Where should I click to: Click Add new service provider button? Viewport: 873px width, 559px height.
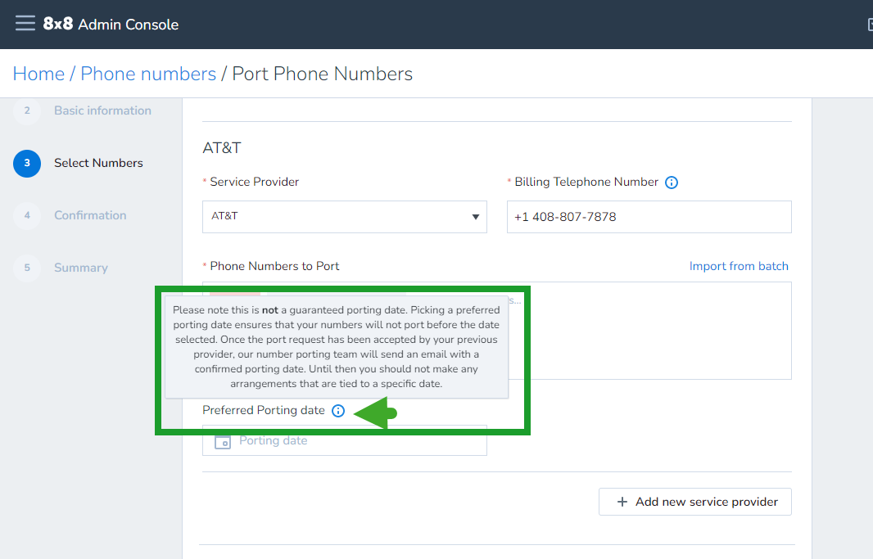point(694,502)
